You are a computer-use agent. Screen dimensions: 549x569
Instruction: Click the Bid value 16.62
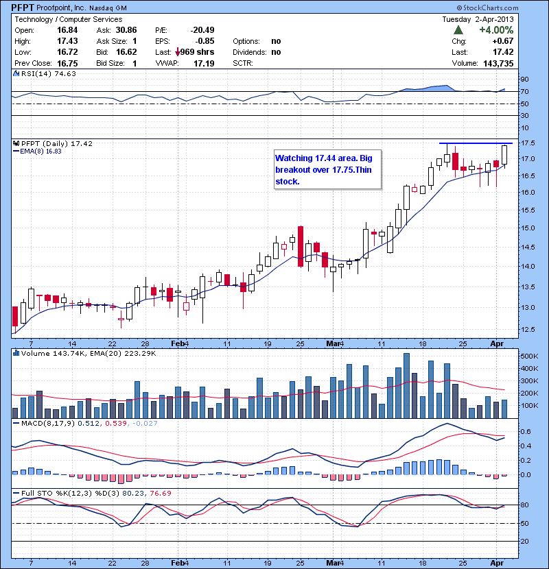(x=126, y=52)
